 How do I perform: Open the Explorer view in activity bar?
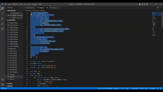click(3, 8)
